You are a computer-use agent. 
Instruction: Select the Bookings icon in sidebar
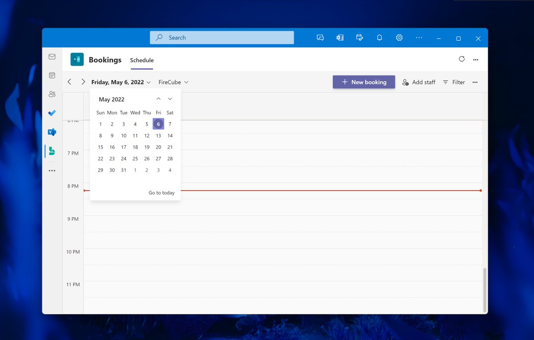[52, 151]
